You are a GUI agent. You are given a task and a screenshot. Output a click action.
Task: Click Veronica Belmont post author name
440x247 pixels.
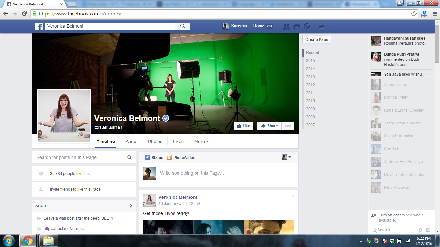(x=178, y=197)
